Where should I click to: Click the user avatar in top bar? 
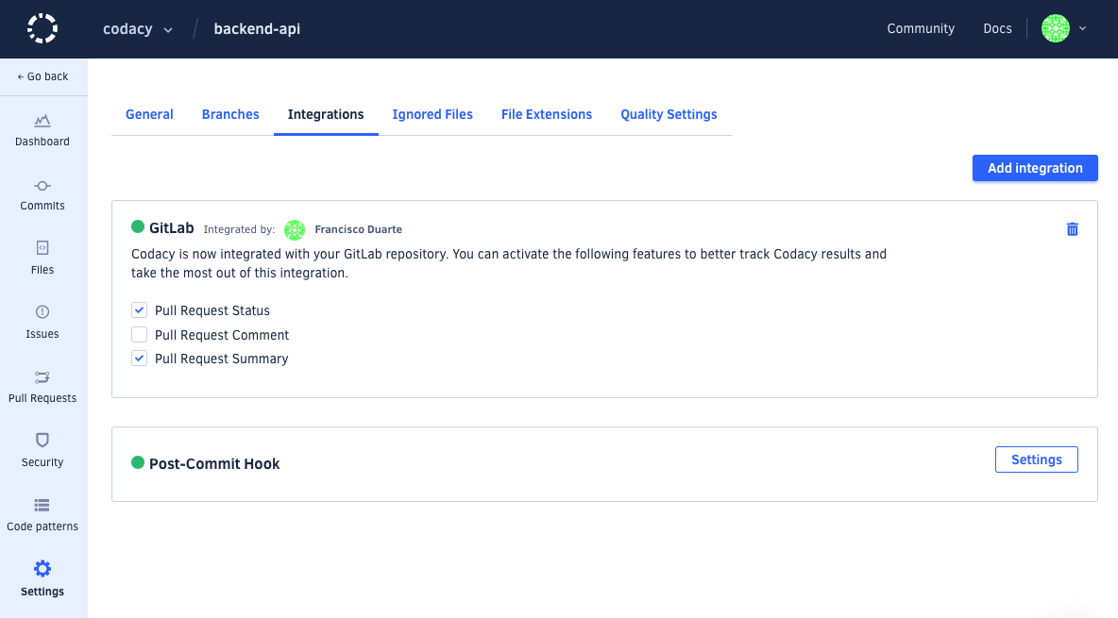(x=1056, y=28)
